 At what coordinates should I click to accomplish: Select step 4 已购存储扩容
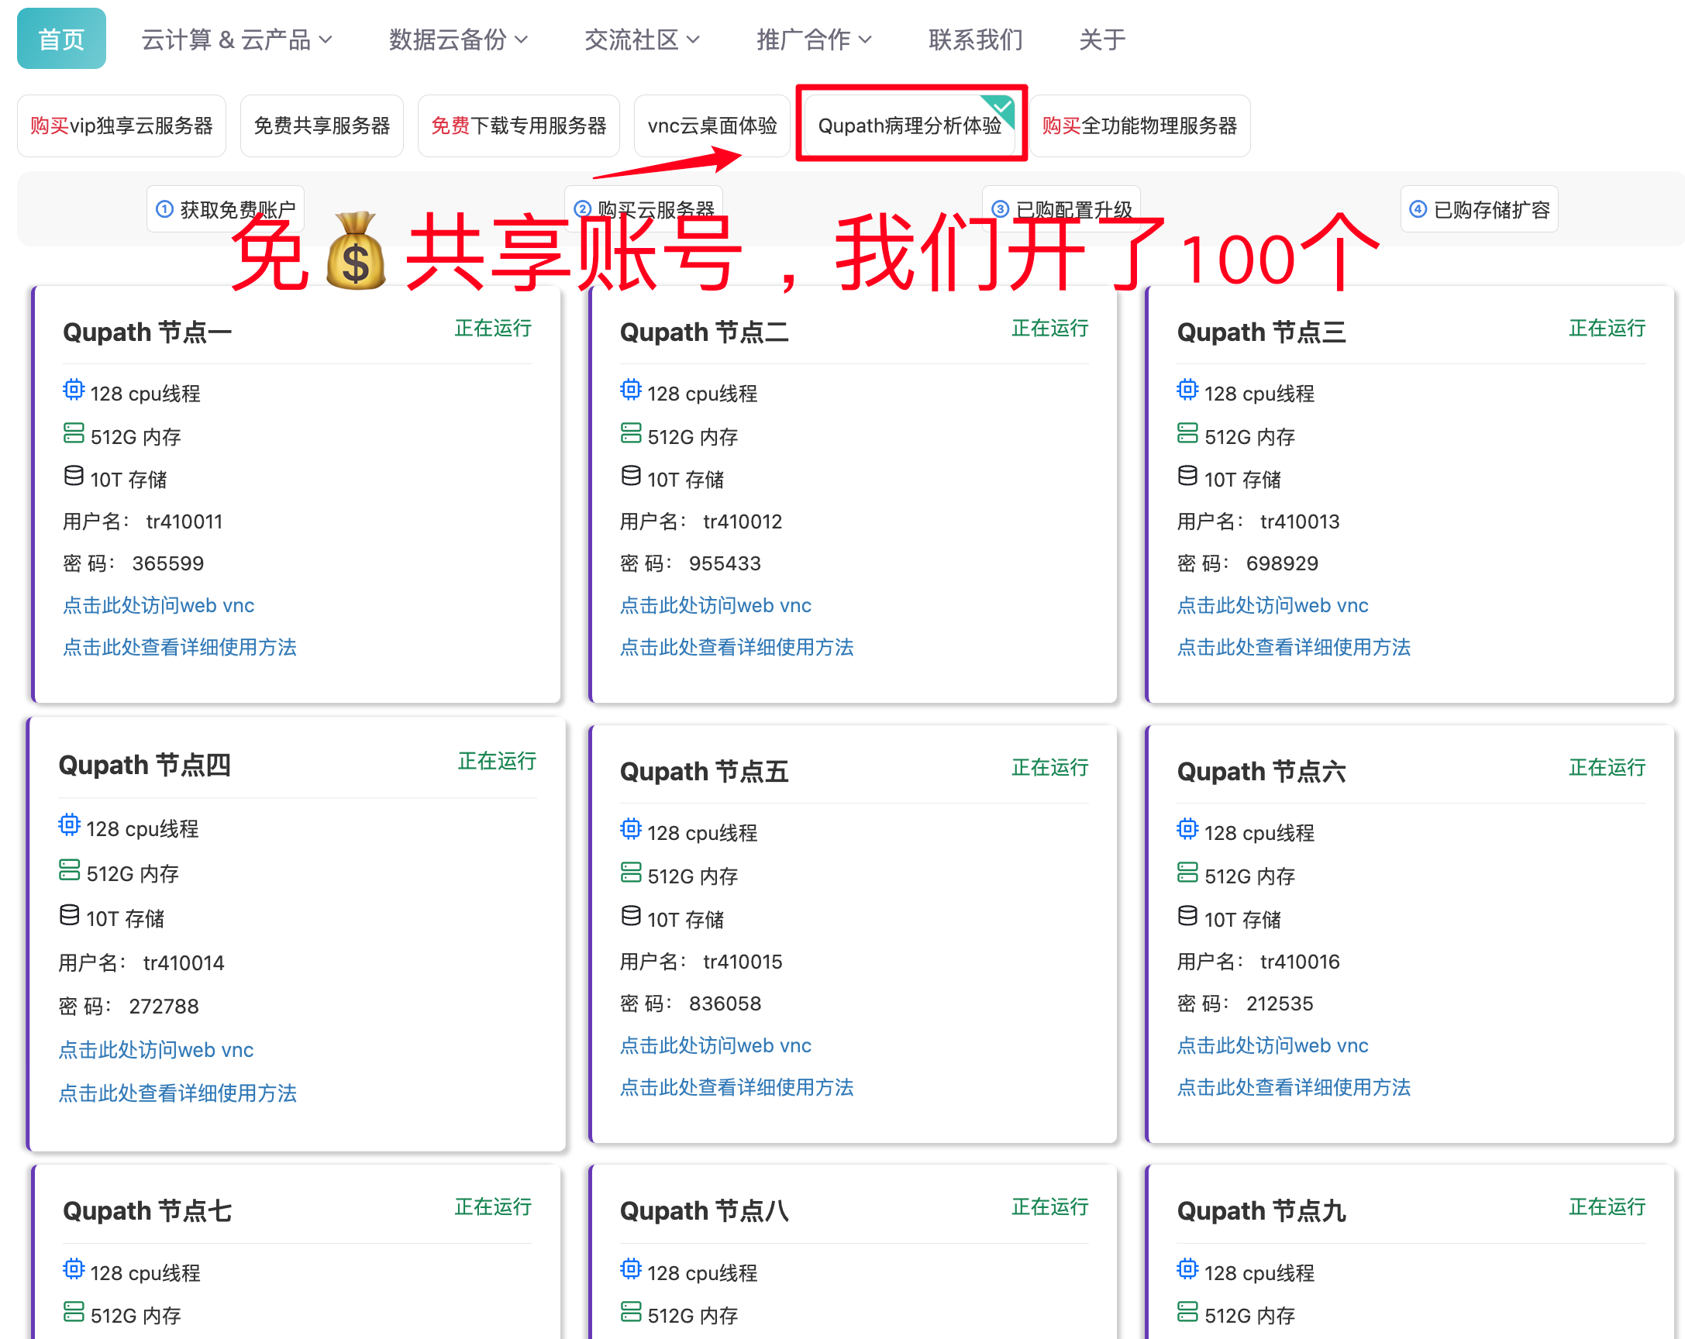pos(1479,209)
